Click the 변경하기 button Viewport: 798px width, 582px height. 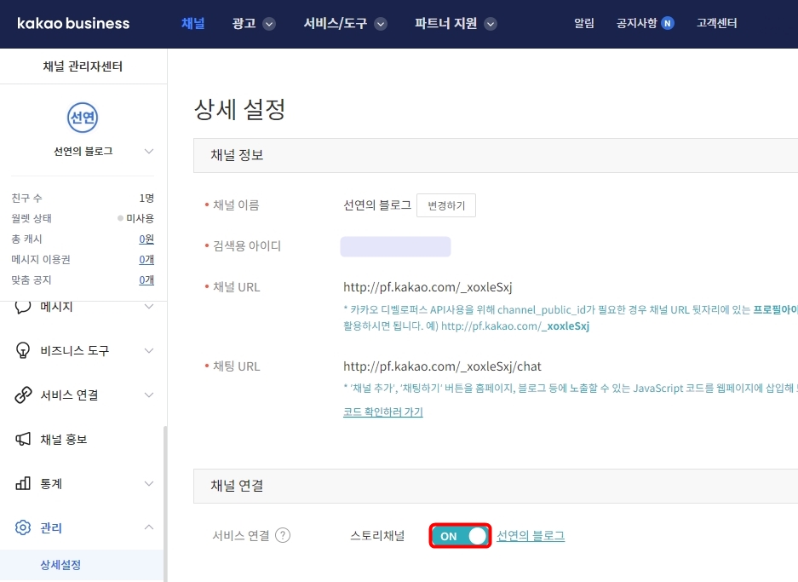(x=446, y=205)
